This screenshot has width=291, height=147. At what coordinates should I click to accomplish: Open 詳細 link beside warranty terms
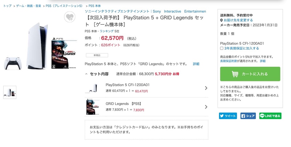[263, 61]
